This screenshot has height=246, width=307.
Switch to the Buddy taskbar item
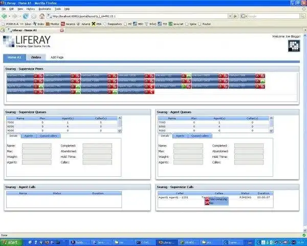coord(79,242)
